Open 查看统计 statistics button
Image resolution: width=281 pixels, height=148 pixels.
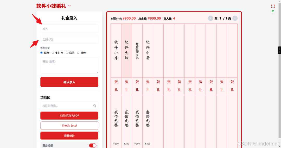tap(69, 135)
